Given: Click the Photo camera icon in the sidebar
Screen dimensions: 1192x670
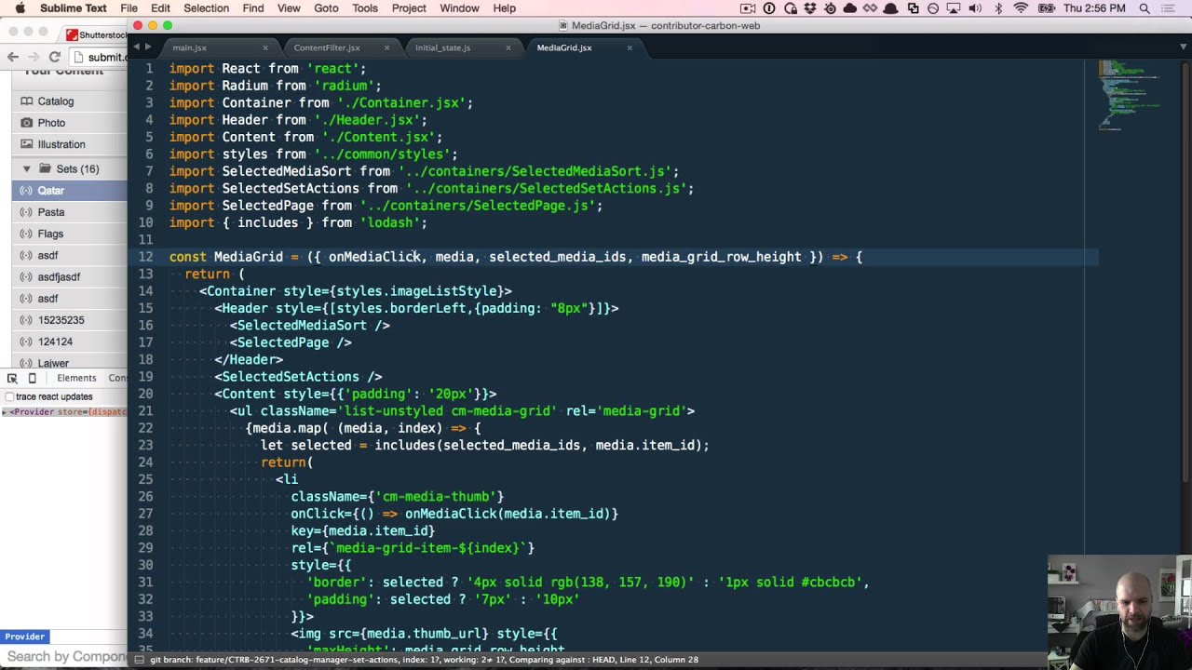Looking at the screenshot, I should pos(27,122).
